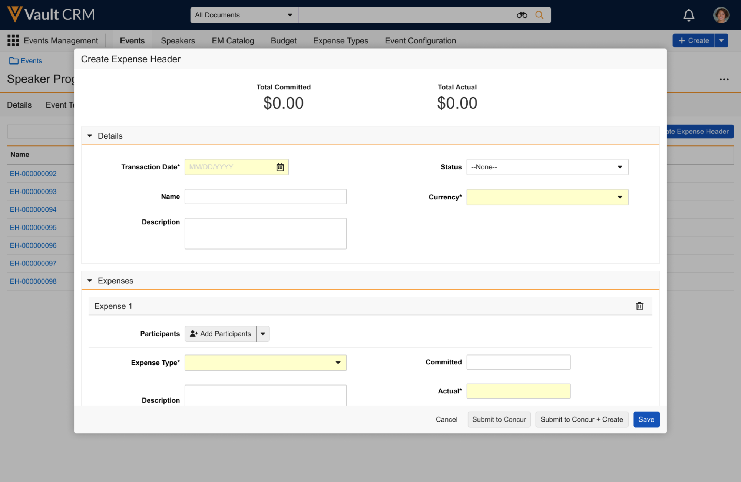741x482 pixels.
Task: Open the app grid launcher icon
Action: click(x=13, y=41)
